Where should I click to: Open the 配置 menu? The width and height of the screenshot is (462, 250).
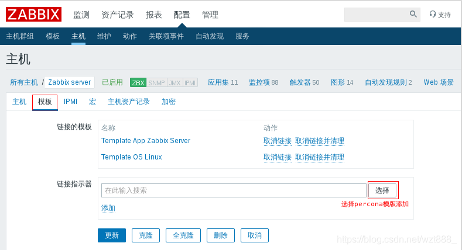point(182,15)
